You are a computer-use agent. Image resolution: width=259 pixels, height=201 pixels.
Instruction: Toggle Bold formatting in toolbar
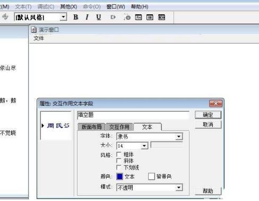[x=76, y=17]
